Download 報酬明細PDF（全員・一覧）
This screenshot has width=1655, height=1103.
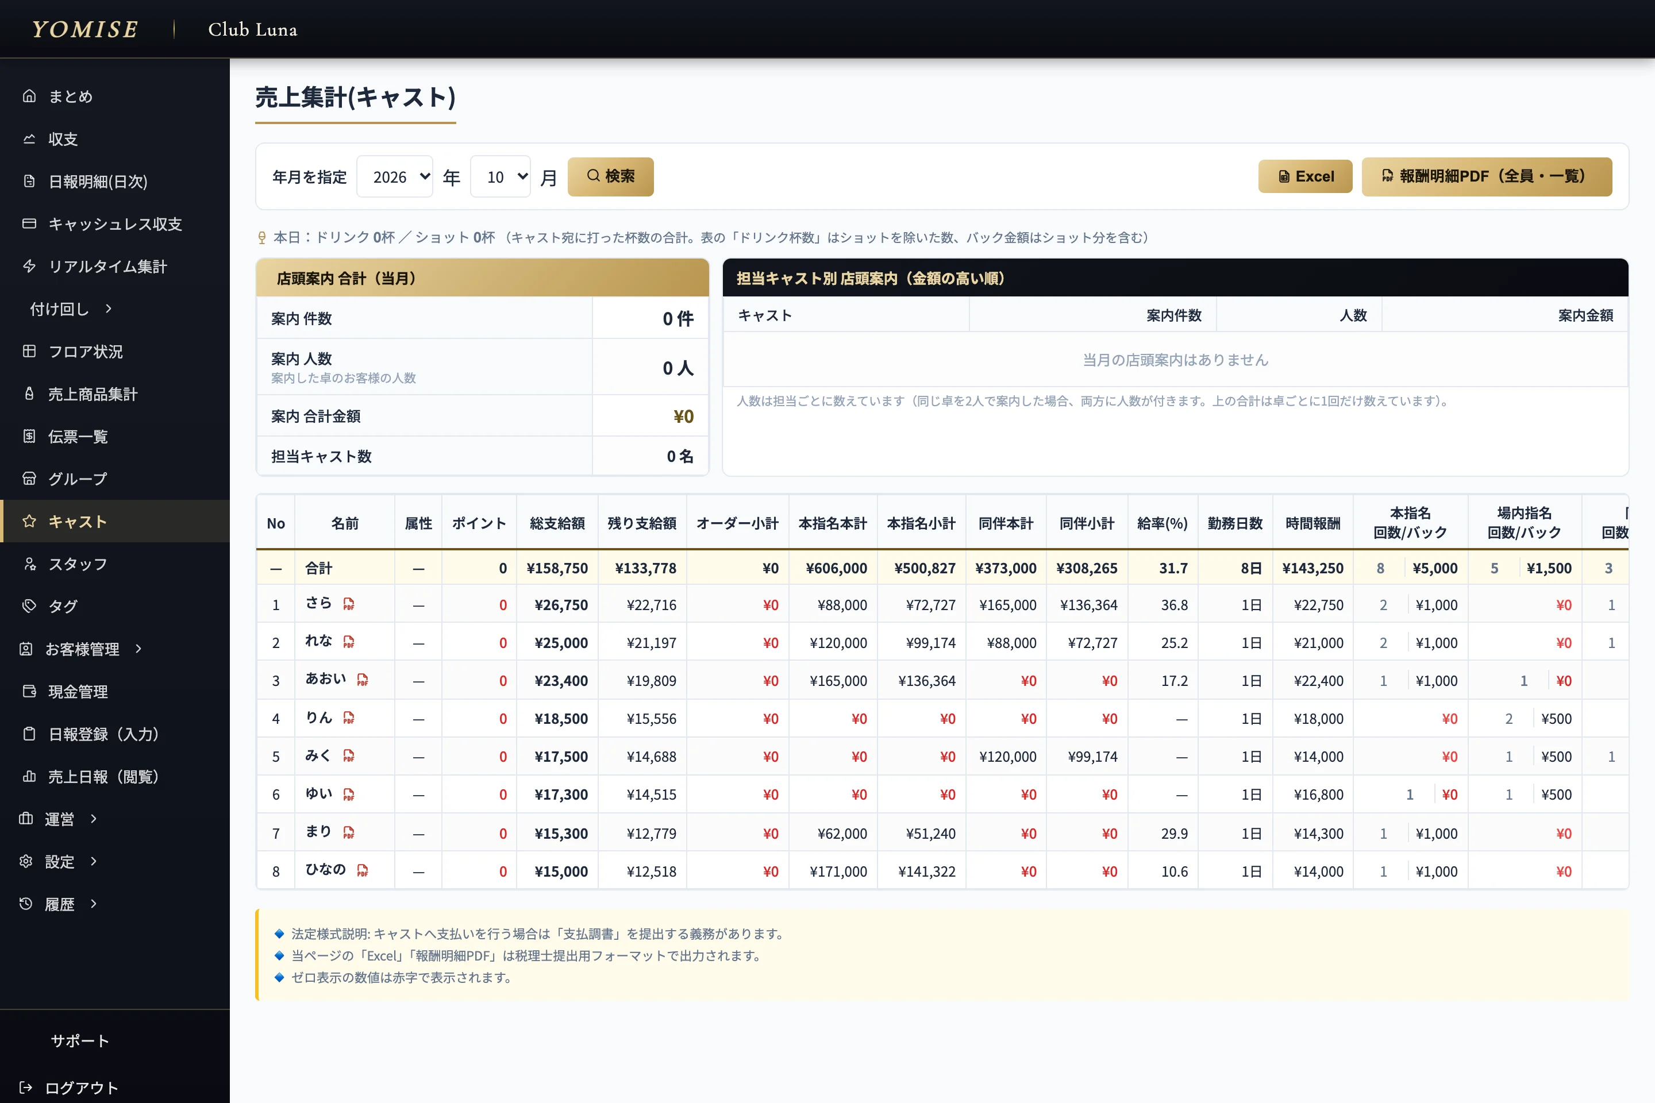pyautogui.click(x=1486, y=176)
